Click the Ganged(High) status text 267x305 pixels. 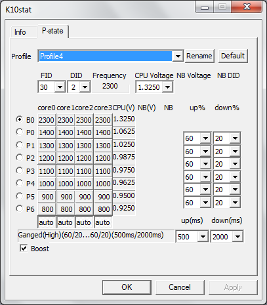point(96,235)
